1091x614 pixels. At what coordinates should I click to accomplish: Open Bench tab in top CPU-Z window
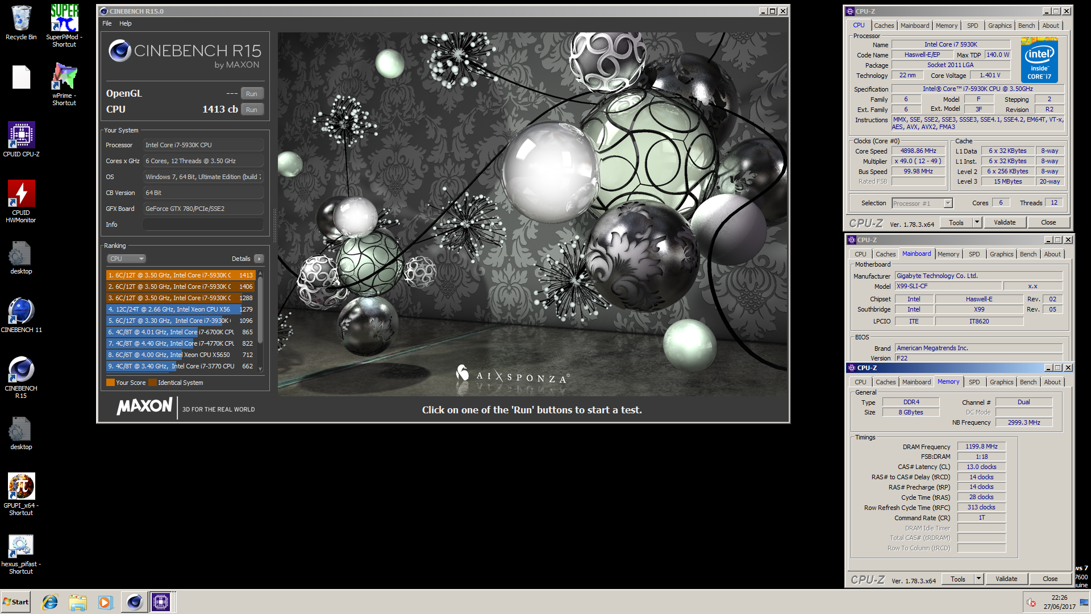pos(1026,26)
